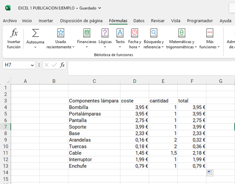Viewport: 235px width, 184px height.
Task: Select column D header
Action: pyautogui.click(x=135, y=81)
